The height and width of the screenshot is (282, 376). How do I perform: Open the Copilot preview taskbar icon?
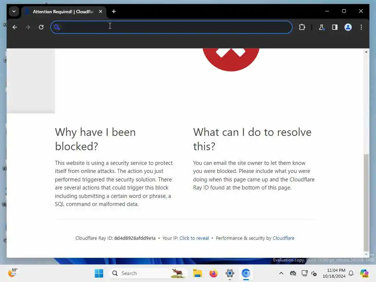364,273
